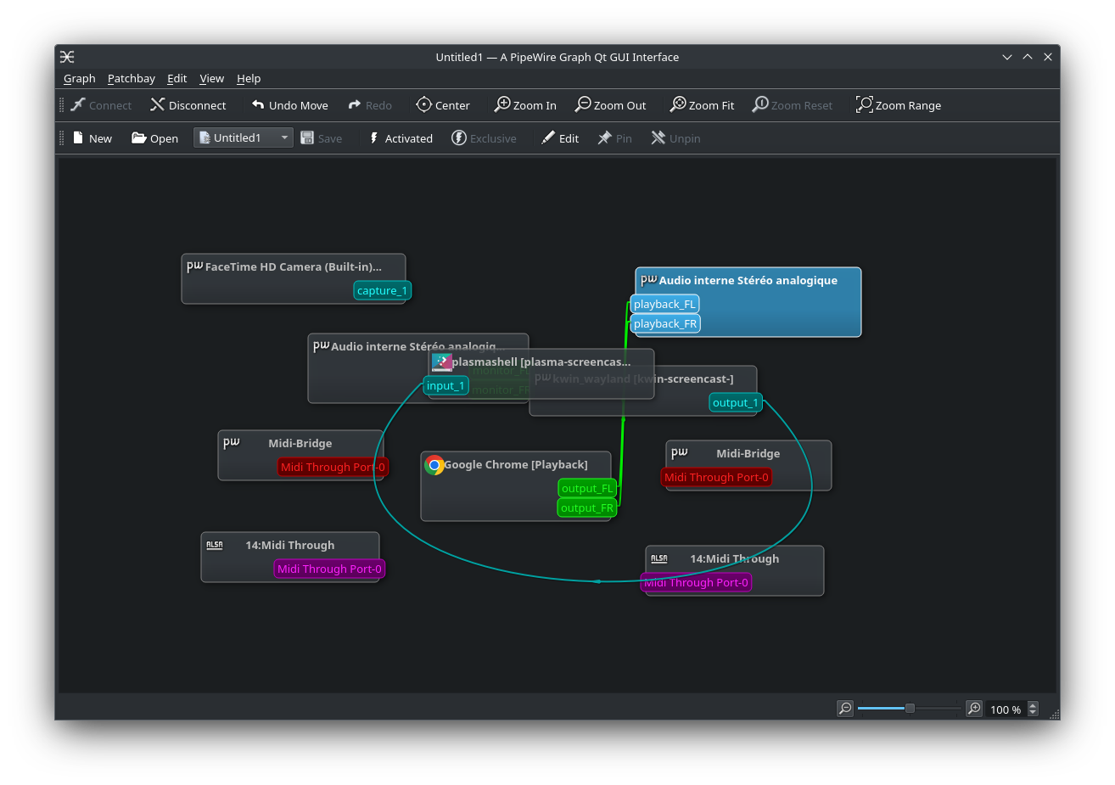Image resolution: width=1115 pixels, height=785 pixels.
Task: Click the plasmashell node icon
Action: click(x=442, y=362)
